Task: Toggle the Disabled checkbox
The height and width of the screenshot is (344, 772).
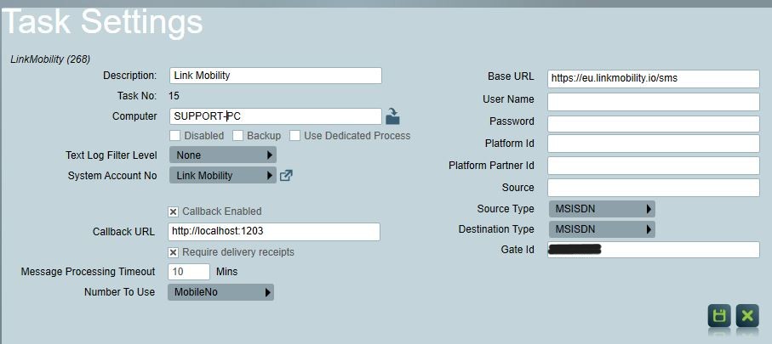Action: 174,136
